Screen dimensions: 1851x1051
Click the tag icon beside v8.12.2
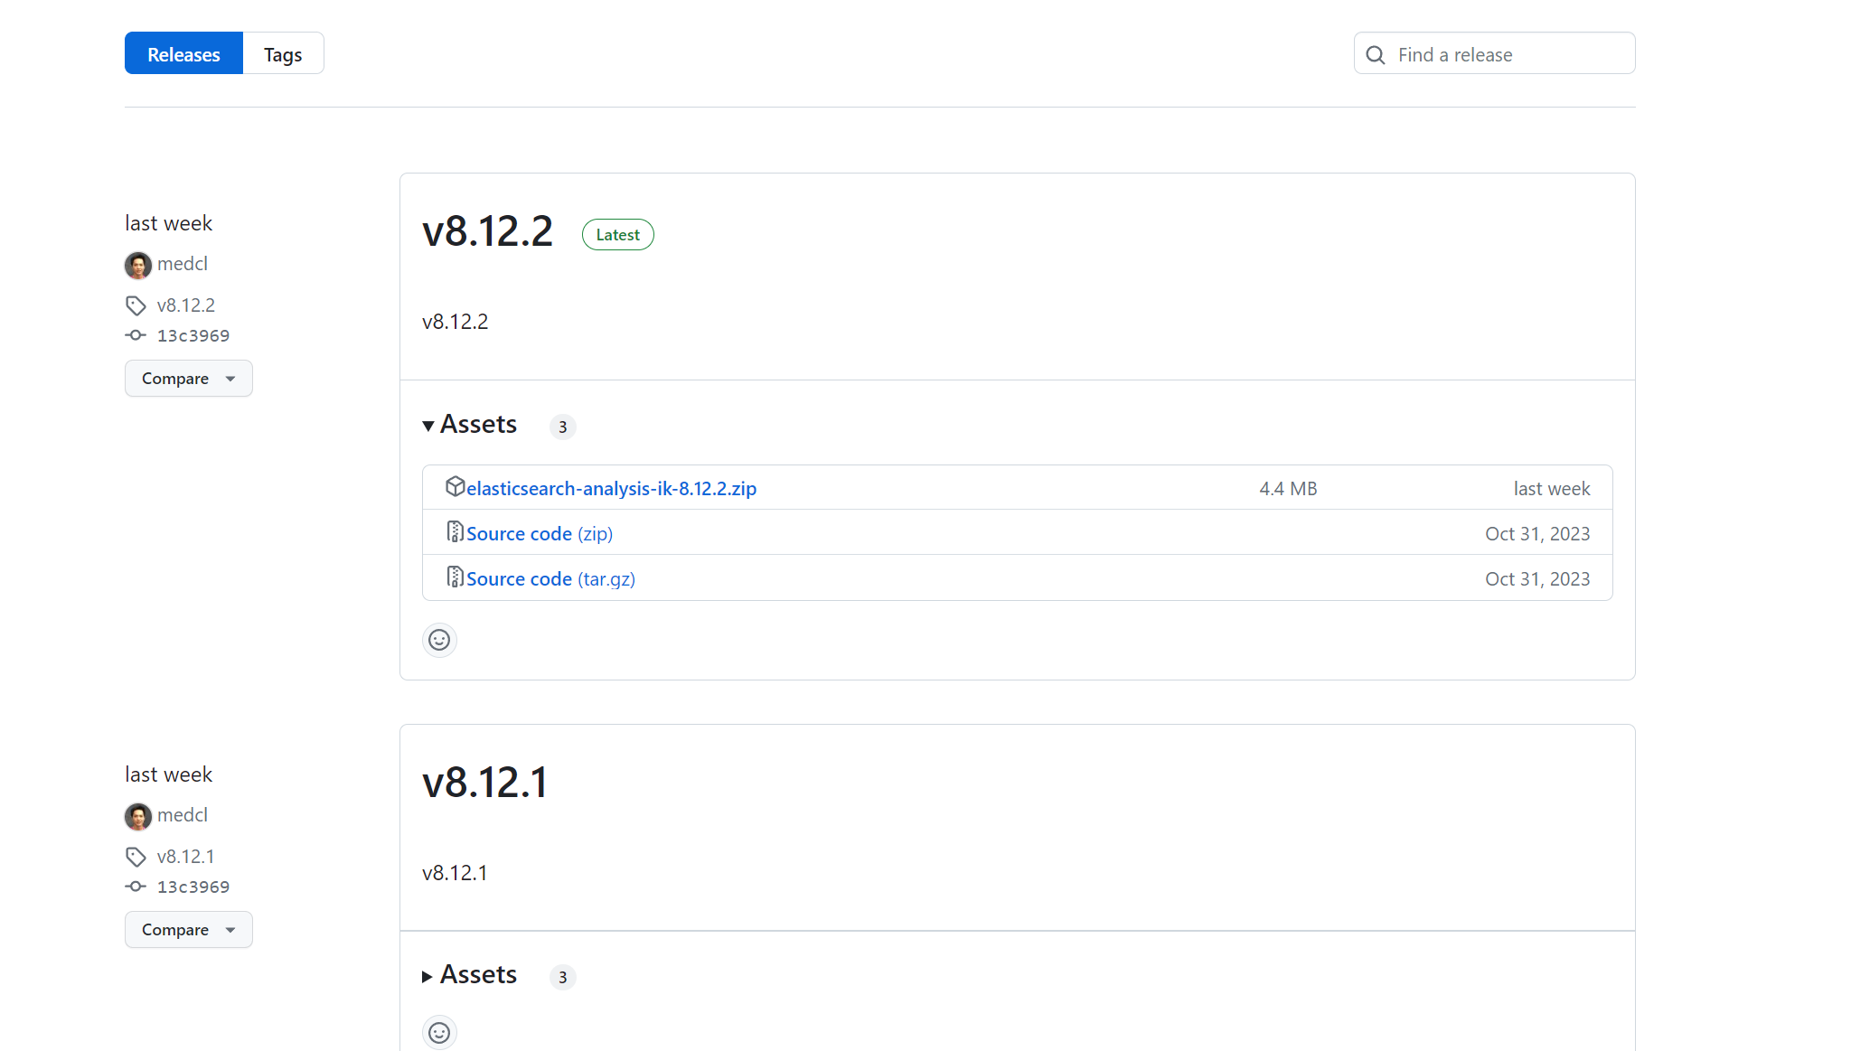click(x=136, y=305)
